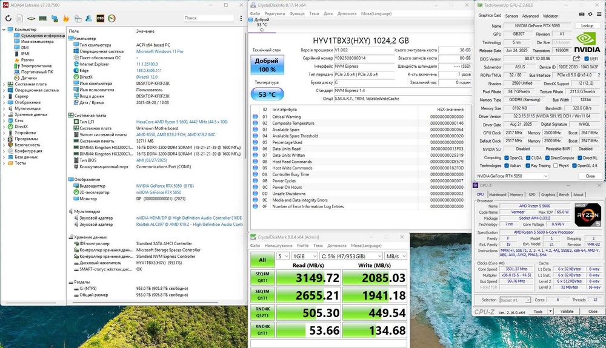Toggle the Ray Tracing checkbox in GPU-Z
Screen dimensions: 606x348
tap(528, 165)
